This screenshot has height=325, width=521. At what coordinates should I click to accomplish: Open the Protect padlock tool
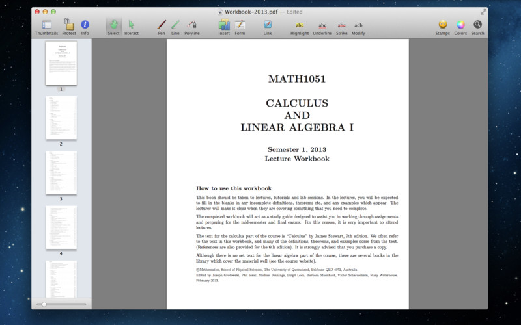69,27
